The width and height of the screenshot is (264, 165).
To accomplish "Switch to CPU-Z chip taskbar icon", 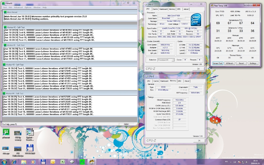I will pyautogui.click(x=72, y=162).
